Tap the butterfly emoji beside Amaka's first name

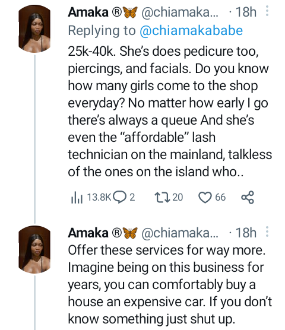tap(130, 12)
